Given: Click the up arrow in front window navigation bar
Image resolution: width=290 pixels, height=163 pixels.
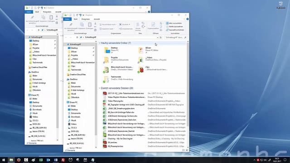Looking at the screenshot, I should click(x=77, y=37).
